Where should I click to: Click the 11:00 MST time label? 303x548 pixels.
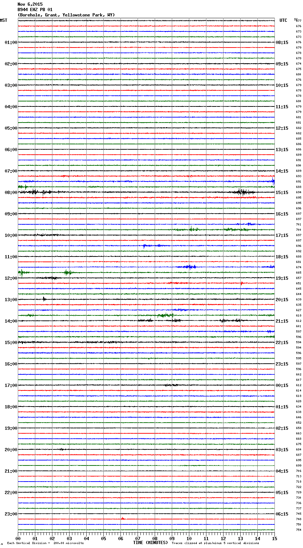11,257
